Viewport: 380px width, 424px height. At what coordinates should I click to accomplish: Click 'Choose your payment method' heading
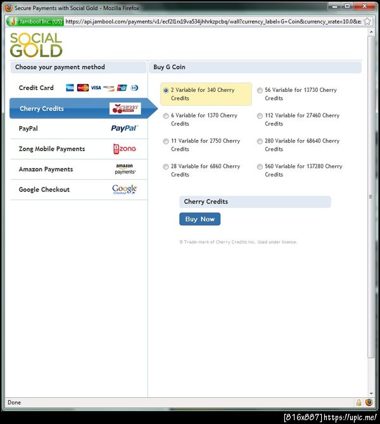tap(60, 67)
